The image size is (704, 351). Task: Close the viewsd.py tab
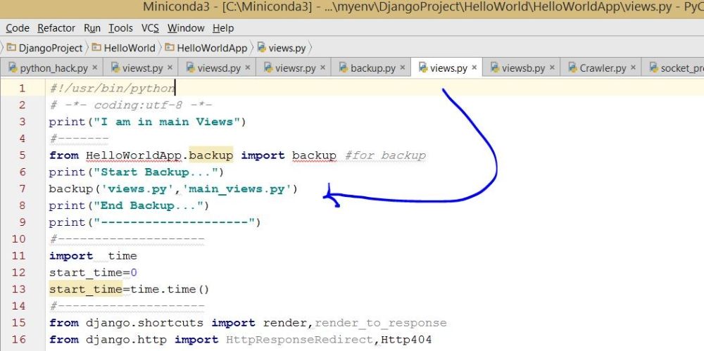(x=247, y=68)
